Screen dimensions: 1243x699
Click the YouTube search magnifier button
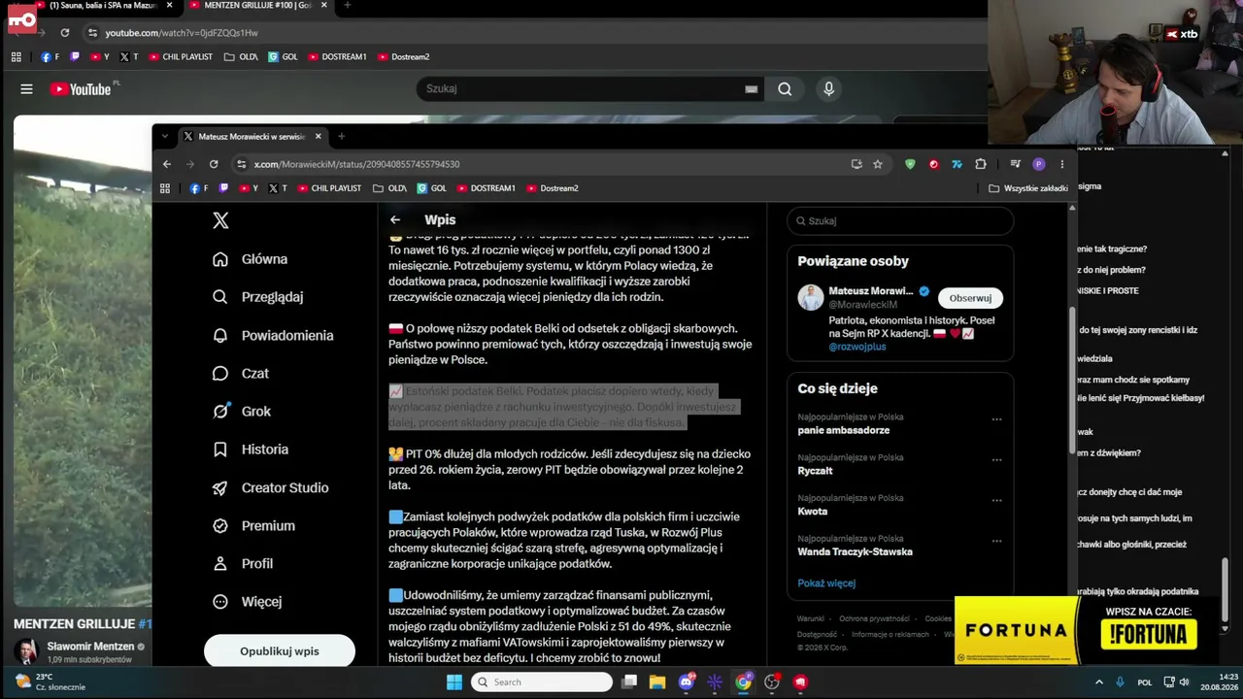tap(785, 88)
